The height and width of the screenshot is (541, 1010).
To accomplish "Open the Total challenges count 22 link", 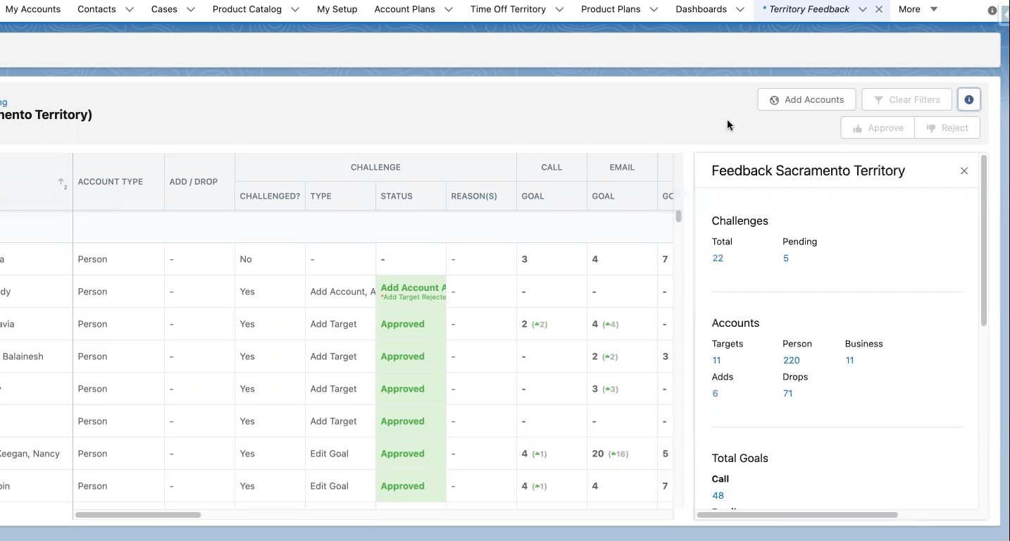I will tap(718, 259).
